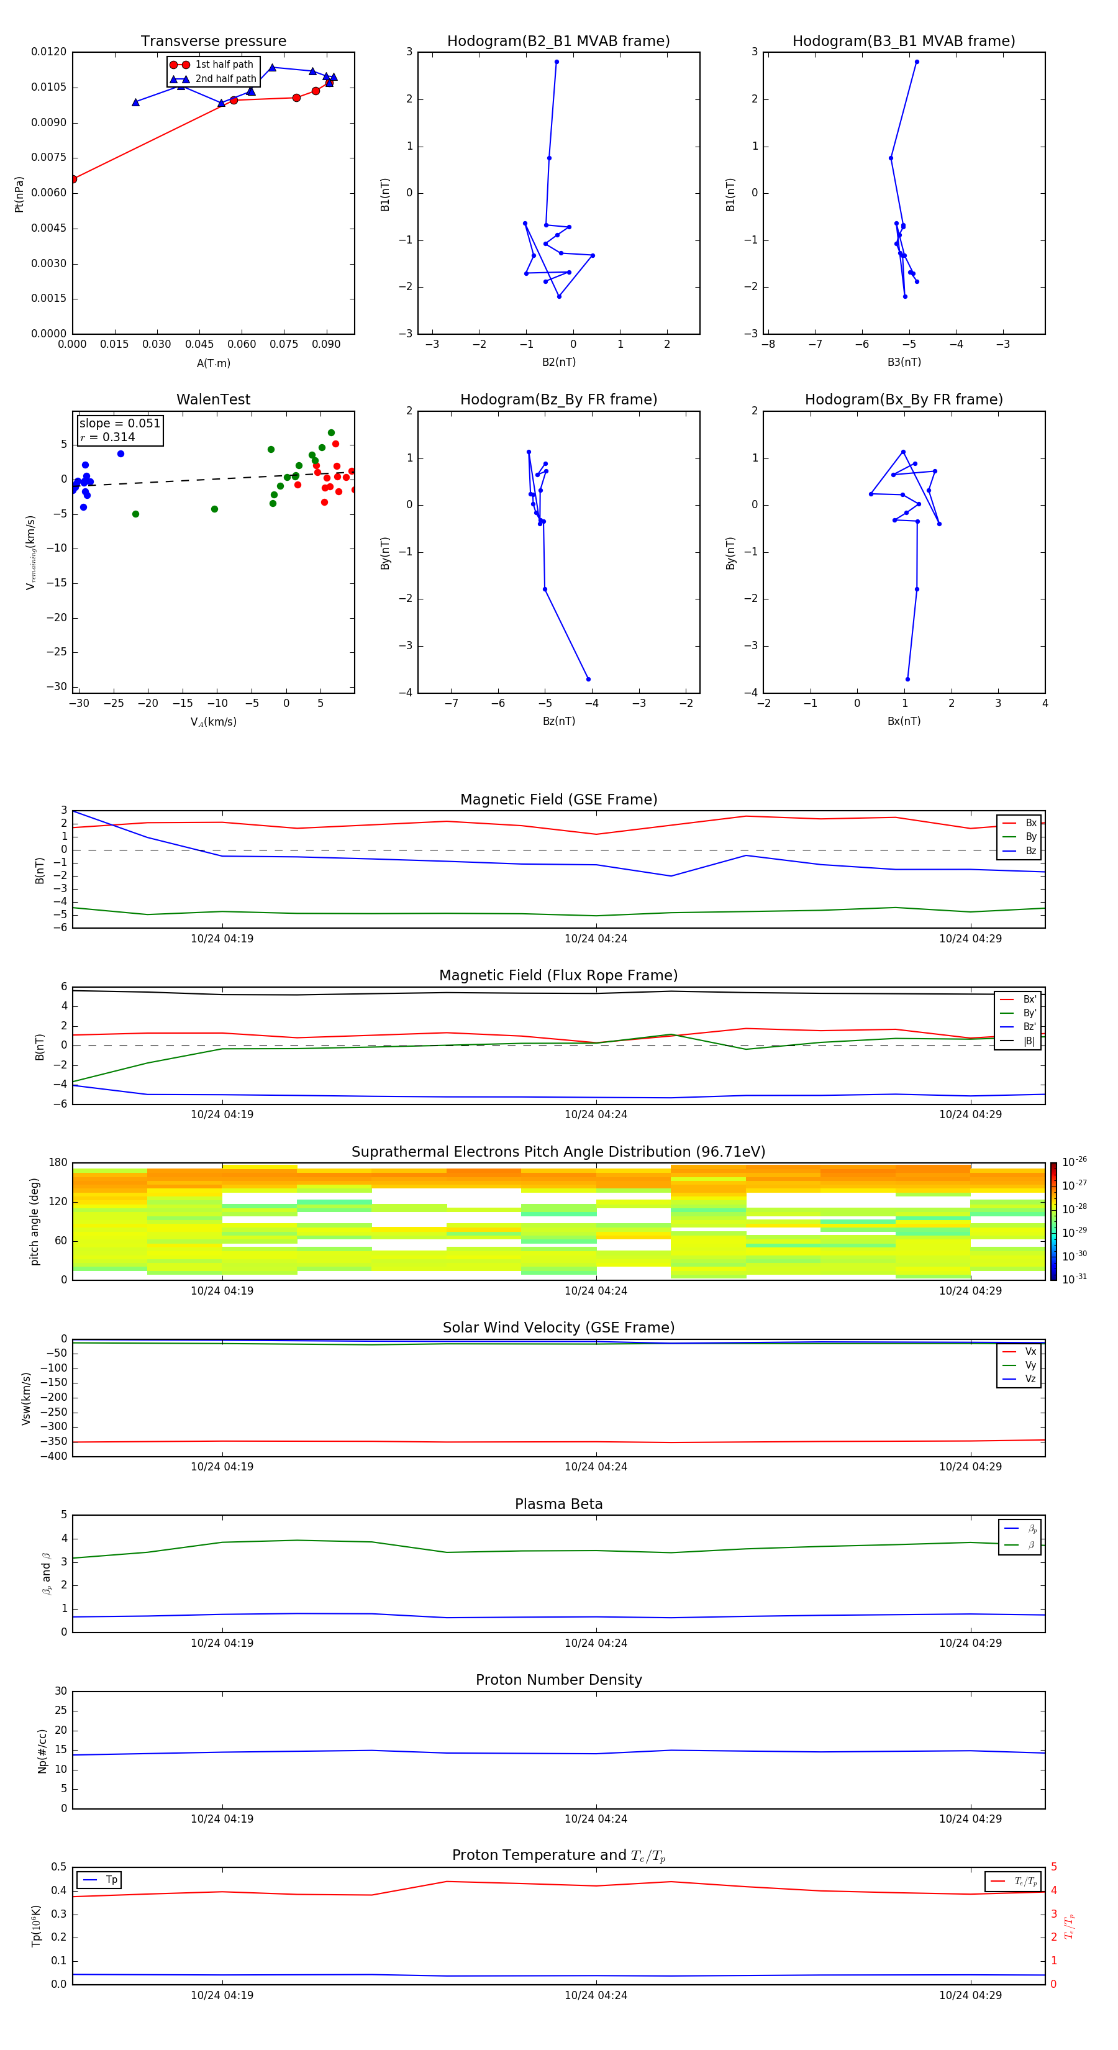1118x2050 pixels.
Task: Click the 'Magnetic Field (Flux Rope Frame)' title
Action: point(558,976)
